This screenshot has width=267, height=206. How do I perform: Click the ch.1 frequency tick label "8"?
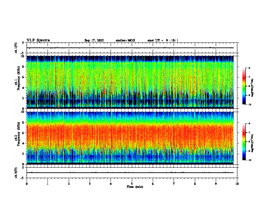coord(23,67)
